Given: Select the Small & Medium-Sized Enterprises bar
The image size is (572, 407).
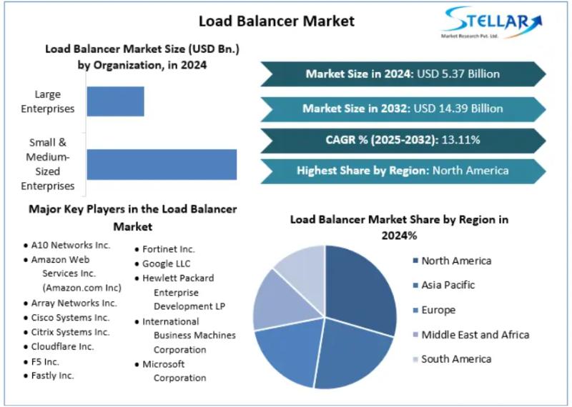Looking at the screenshot, I should point(162,164).
